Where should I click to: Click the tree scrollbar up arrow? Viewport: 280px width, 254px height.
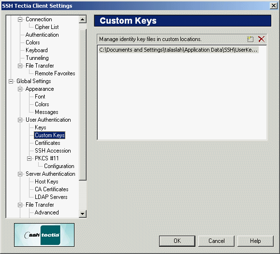[x=83, y=19]
